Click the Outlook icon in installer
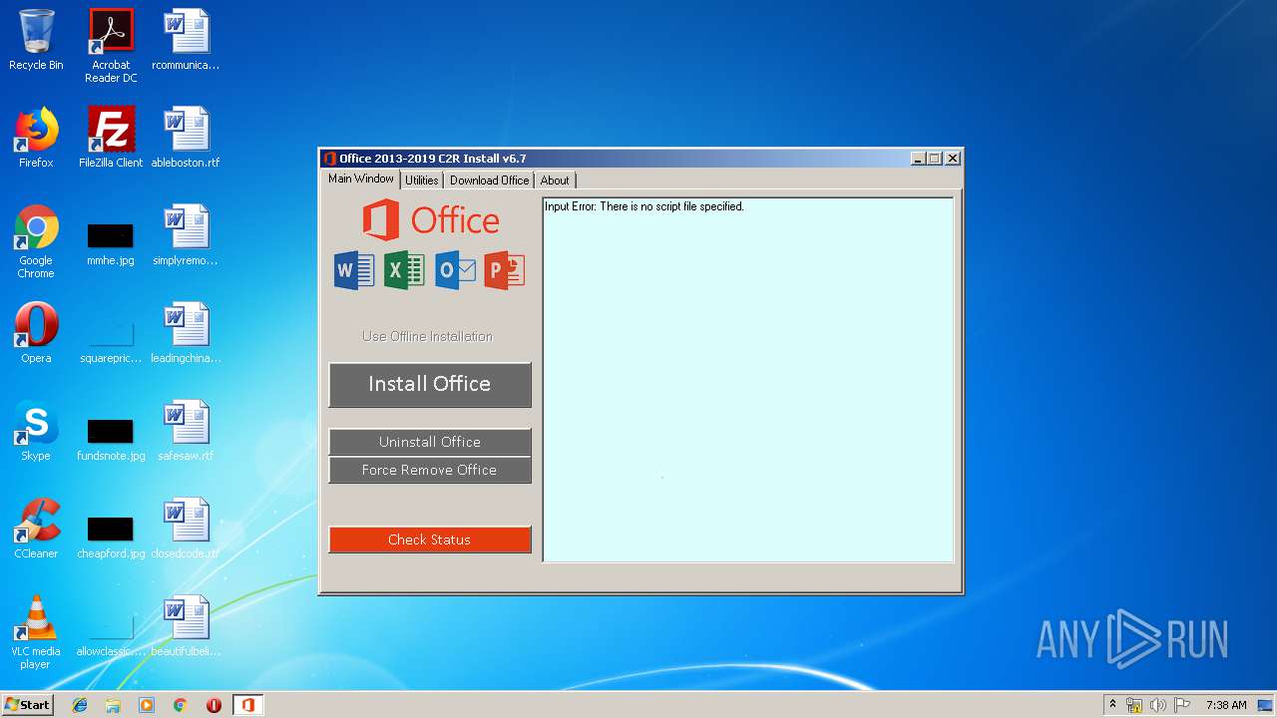Screen dimensions: 1277x718 pyautogui.click(x=455, y=270)
